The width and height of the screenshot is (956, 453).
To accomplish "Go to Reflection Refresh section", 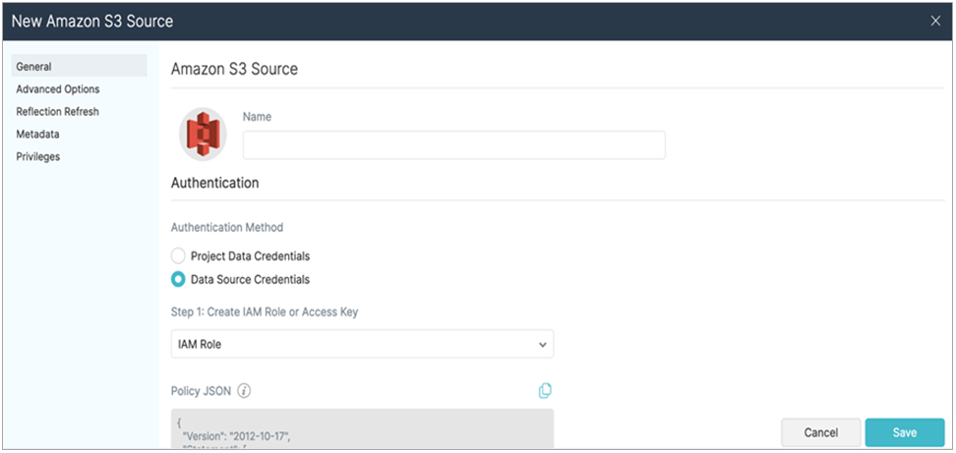I will pos(57,111).
